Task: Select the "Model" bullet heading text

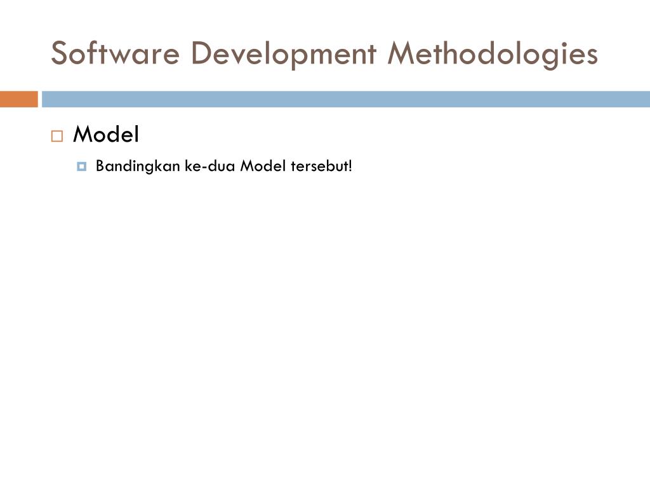Action: pos(106,134)
